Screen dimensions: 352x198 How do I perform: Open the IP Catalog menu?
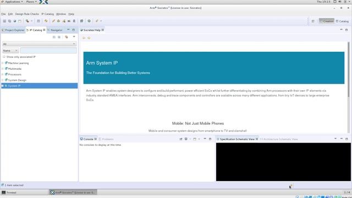click(48, 14)
